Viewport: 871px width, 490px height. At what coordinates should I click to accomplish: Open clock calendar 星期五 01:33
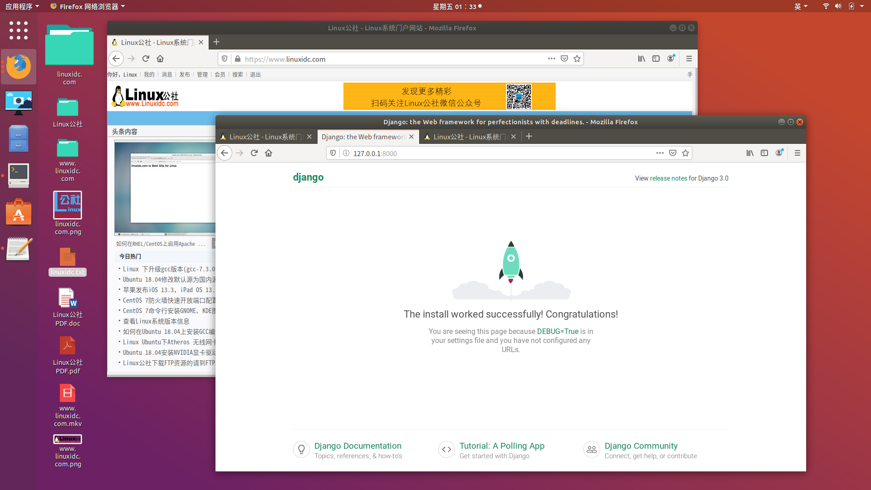(x=457, y=6)
